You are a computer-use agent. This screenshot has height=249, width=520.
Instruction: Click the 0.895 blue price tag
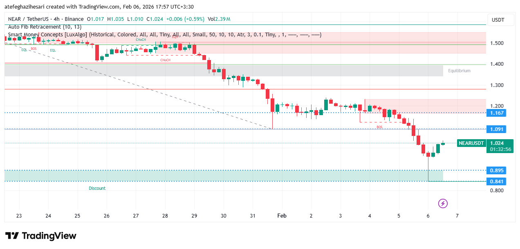[x=497, y=171]
